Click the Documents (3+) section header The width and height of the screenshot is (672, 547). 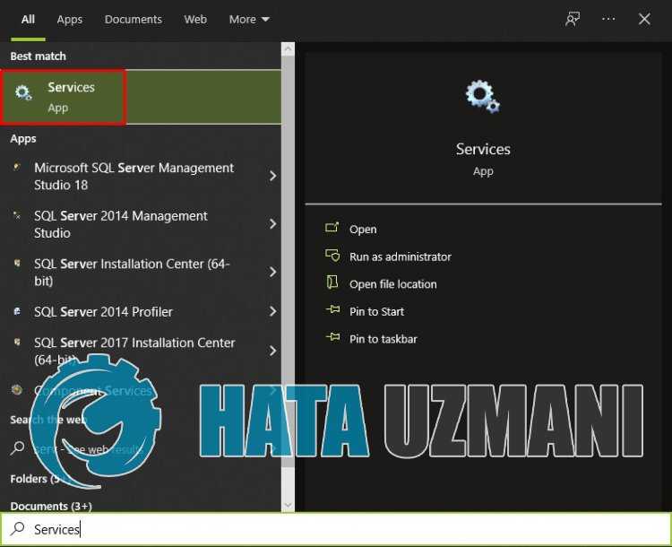(51, 507)
